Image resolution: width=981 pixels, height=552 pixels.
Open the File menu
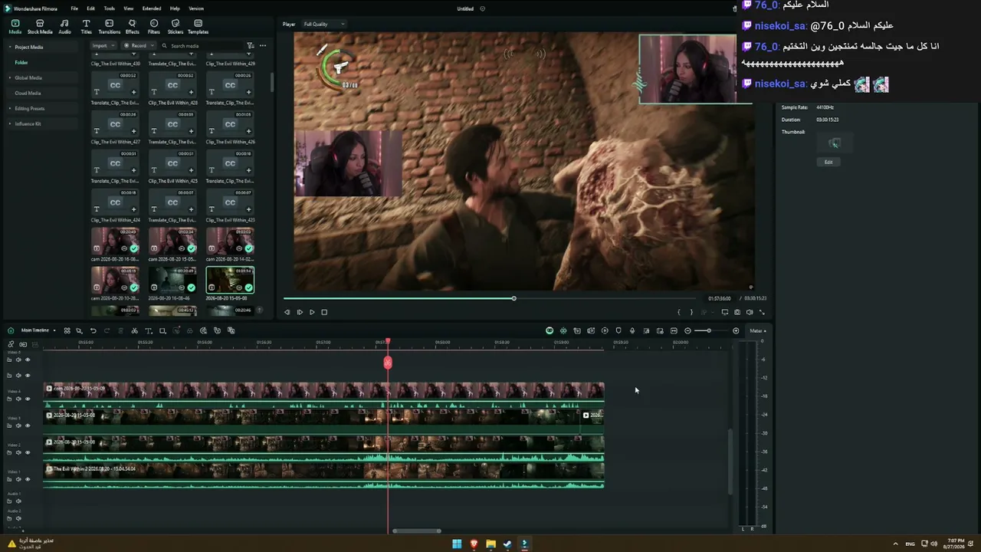(x=74, y=8)
